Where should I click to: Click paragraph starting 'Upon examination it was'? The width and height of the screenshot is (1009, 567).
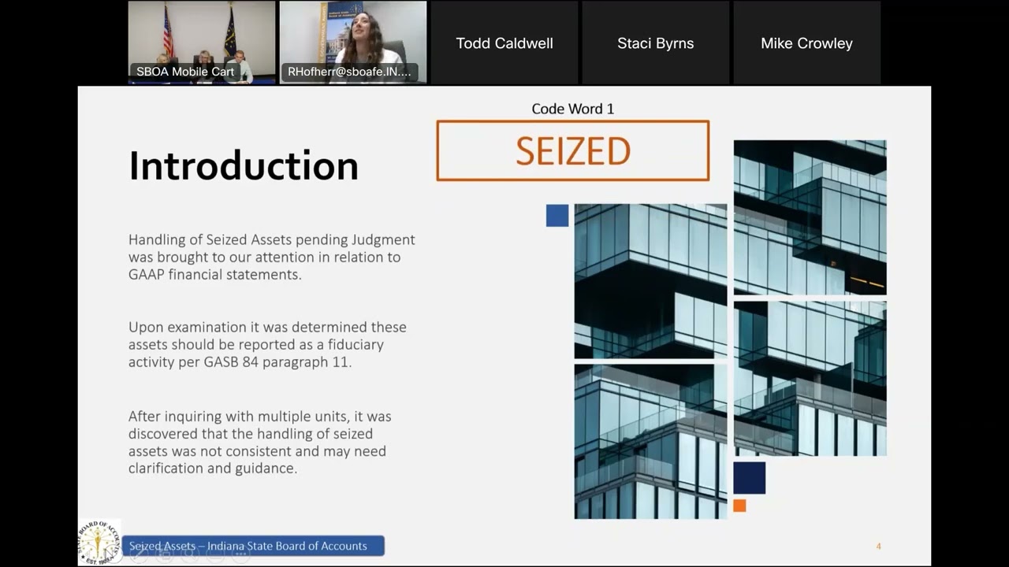268,344
